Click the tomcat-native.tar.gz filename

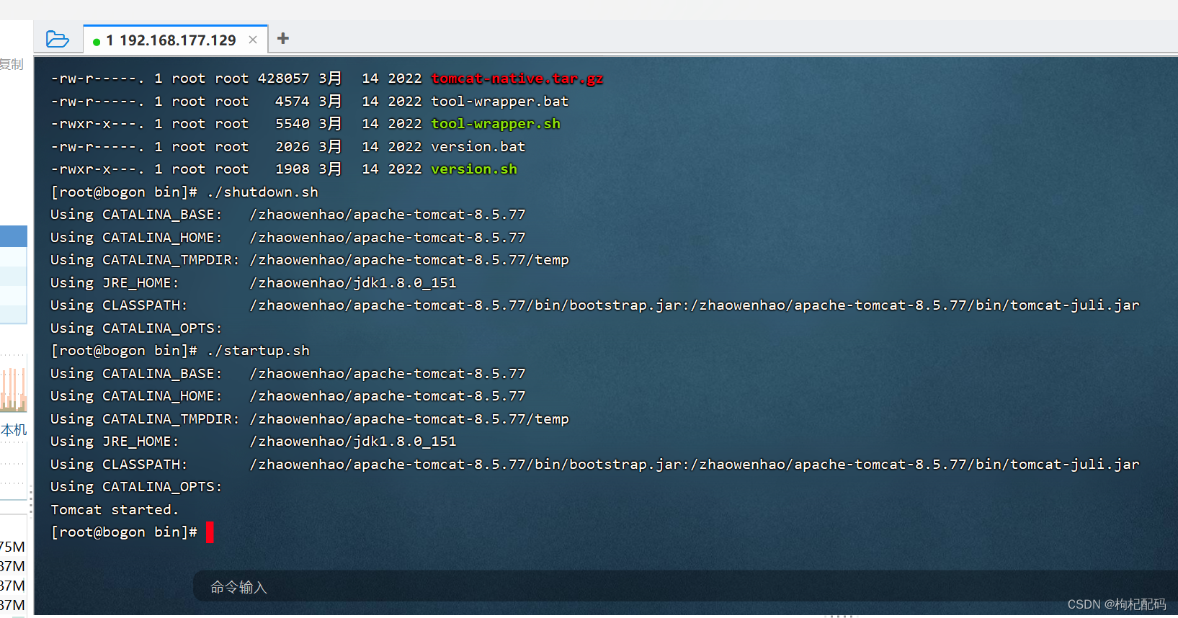pyautogui.click(x=517, y=79)
